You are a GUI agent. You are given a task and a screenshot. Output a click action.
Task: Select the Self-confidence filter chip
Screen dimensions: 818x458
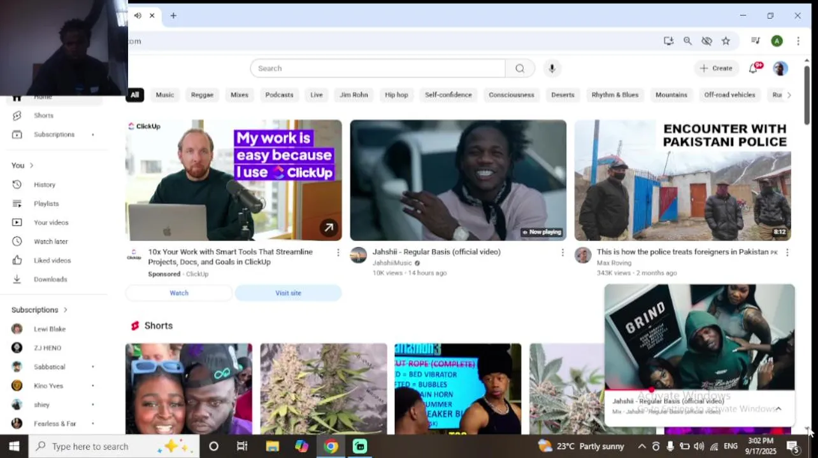448,95
